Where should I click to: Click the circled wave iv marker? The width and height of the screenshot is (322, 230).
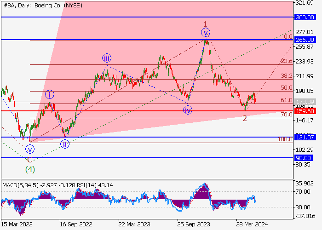(x=188, y=110)
